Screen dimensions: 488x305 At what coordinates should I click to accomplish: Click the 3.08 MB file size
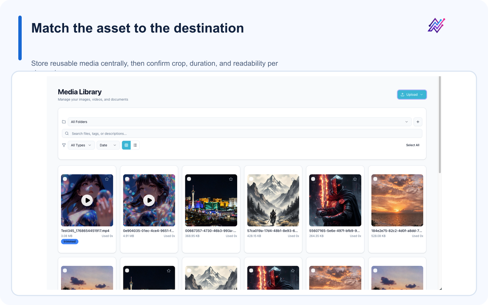(x=67, y=236)
